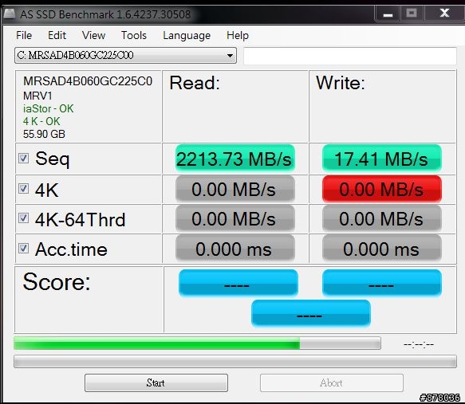
Task: Click the Abort button
Action: pos(332,382)
